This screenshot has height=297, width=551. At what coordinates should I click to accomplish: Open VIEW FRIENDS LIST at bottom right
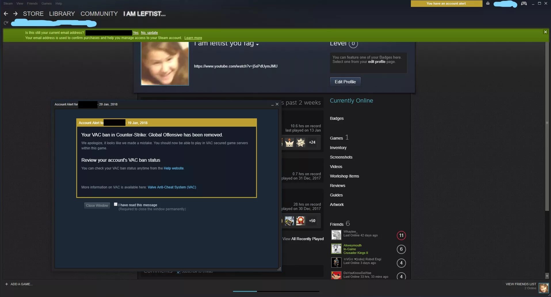(x=521, y=284)
